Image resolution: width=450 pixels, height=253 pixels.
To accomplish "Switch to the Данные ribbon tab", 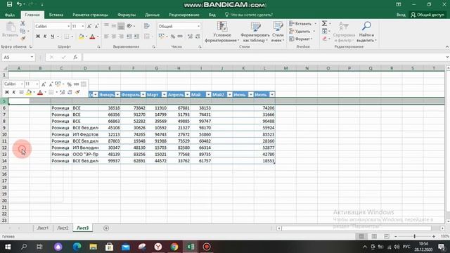I will coord(152,15).
